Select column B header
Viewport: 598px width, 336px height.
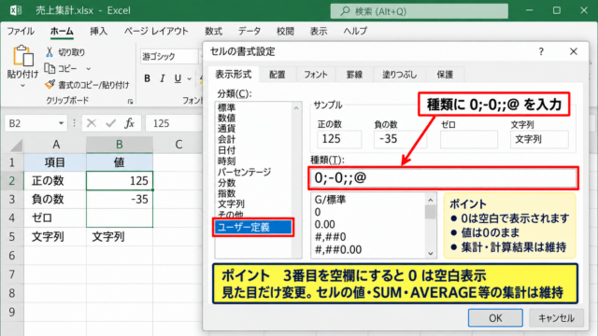120,145
